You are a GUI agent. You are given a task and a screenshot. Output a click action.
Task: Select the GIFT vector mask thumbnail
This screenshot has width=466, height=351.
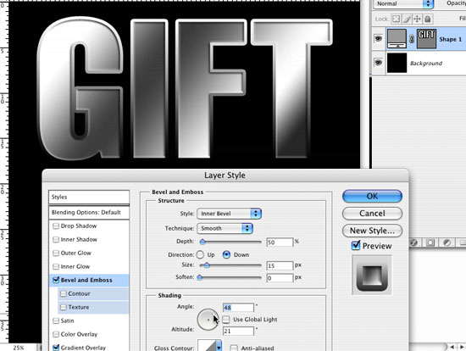click(x=426, y=39)
